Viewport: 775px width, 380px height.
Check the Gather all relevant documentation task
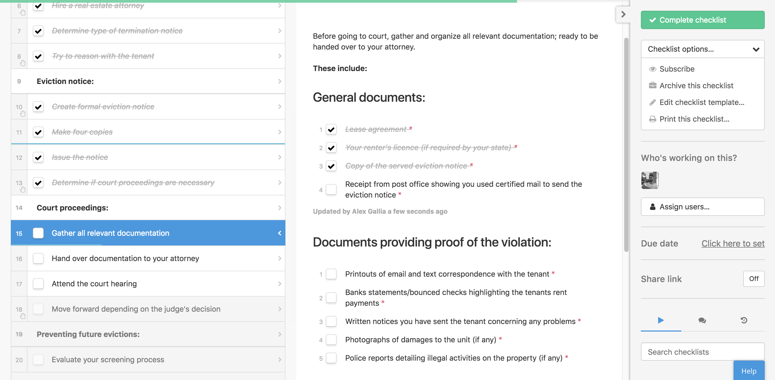click(x=38, y=233)
